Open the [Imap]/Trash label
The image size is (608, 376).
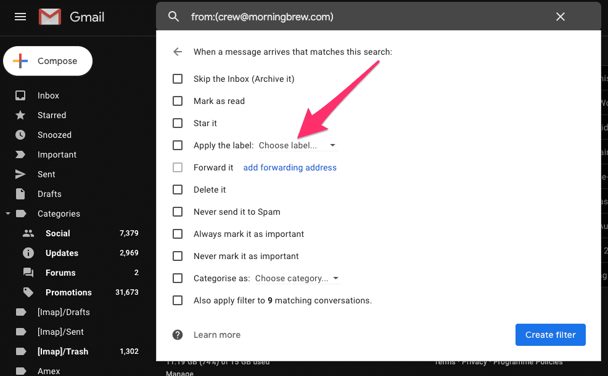coord(63,351)
